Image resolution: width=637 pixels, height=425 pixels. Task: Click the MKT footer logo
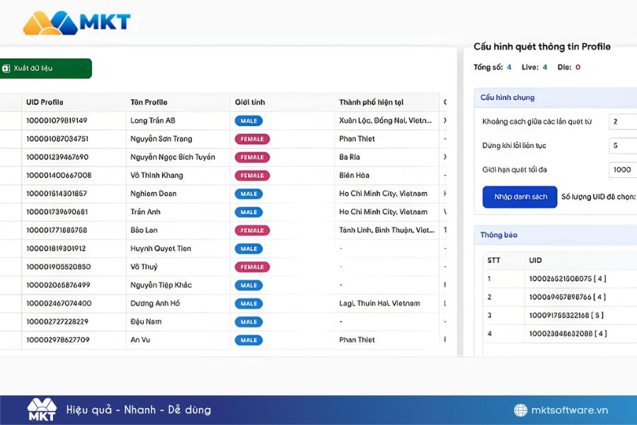pyautogui.click(x=41, y=409)
